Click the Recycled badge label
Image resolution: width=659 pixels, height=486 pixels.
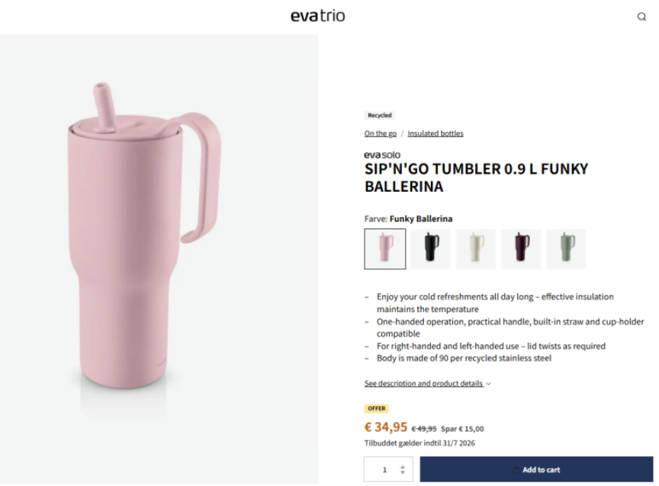tap(380, 116)
